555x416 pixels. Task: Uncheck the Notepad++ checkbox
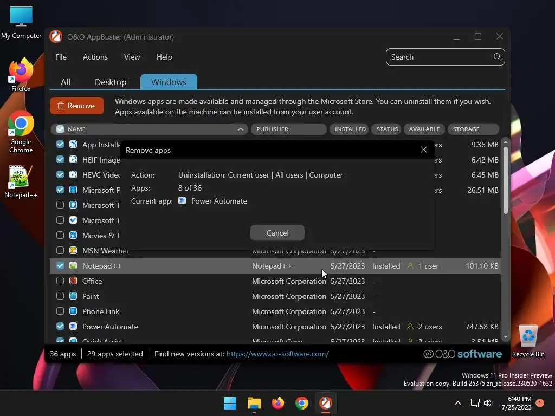60,265
